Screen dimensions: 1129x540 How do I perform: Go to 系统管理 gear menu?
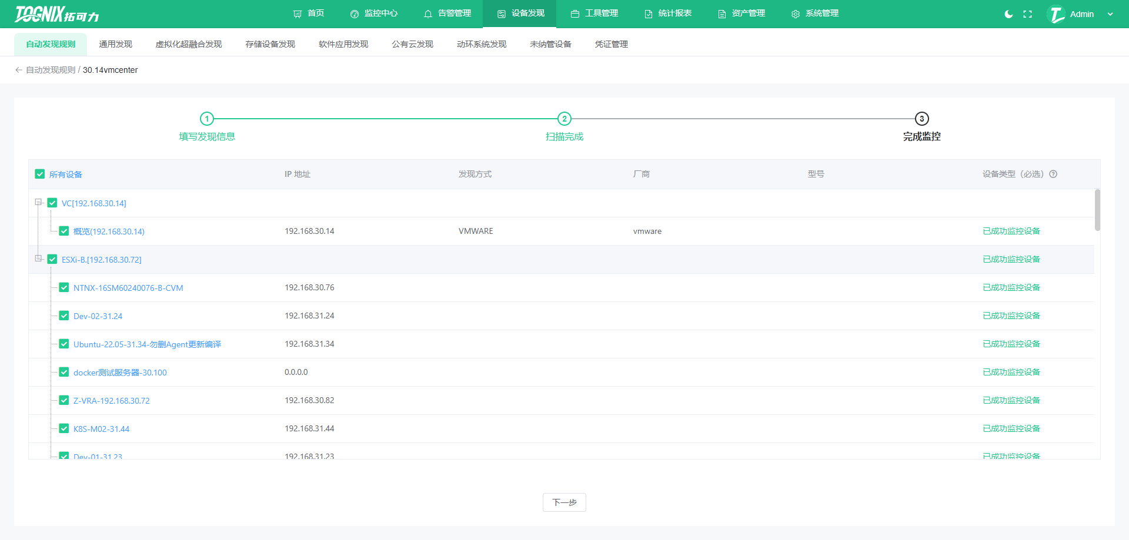(815, 14)
